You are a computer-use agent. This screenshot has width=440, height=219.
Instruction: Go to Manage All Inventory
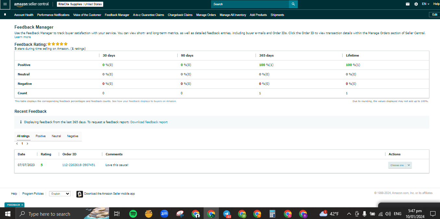pyautogui.click(x=233, y=15)
